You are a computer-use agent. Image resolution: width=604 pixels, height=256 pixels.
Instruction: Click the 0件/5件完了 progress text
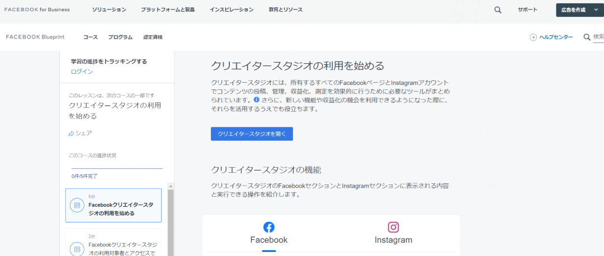[84, 176]
